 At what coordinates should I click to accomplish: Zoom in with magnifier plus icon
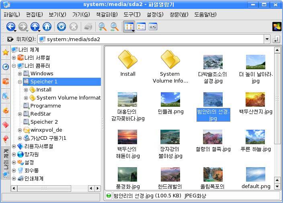[x=103, y=27]
